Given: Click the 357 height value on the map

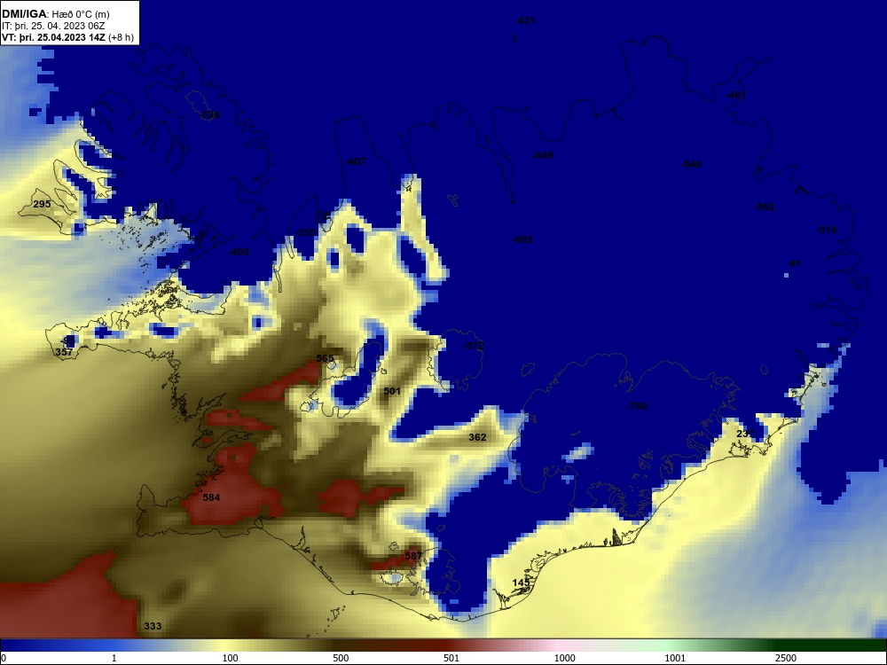Looking at the screenshot, I should (x=64, y=352).
